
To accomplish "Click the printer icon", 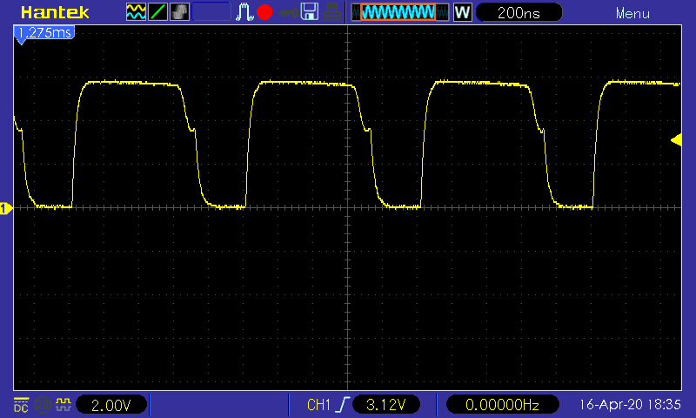I will coord(331,12).
